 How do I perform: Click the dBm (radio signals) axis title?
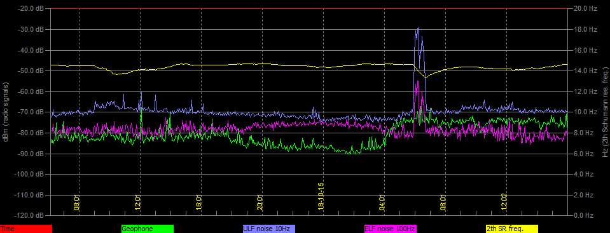pos(6,112)
